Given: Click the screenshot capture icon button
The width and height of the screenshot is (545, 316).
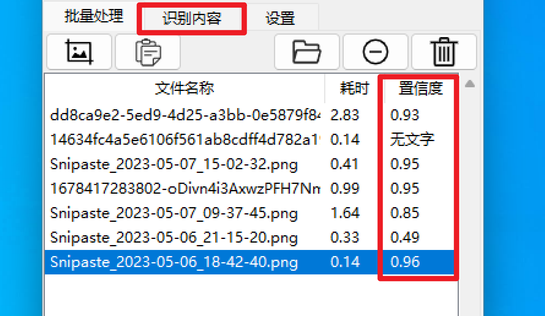Looking at the screenshot, I should [79, 52].
